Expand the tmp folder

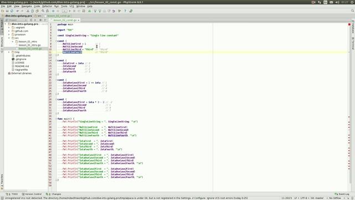[x=9, y=52]
